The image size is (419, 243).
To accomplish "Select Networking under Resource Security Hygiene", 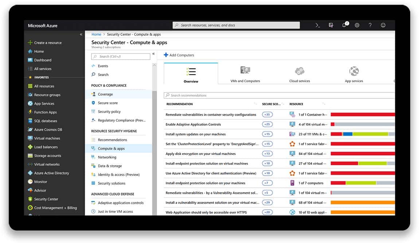I will [x=106, y=157].
